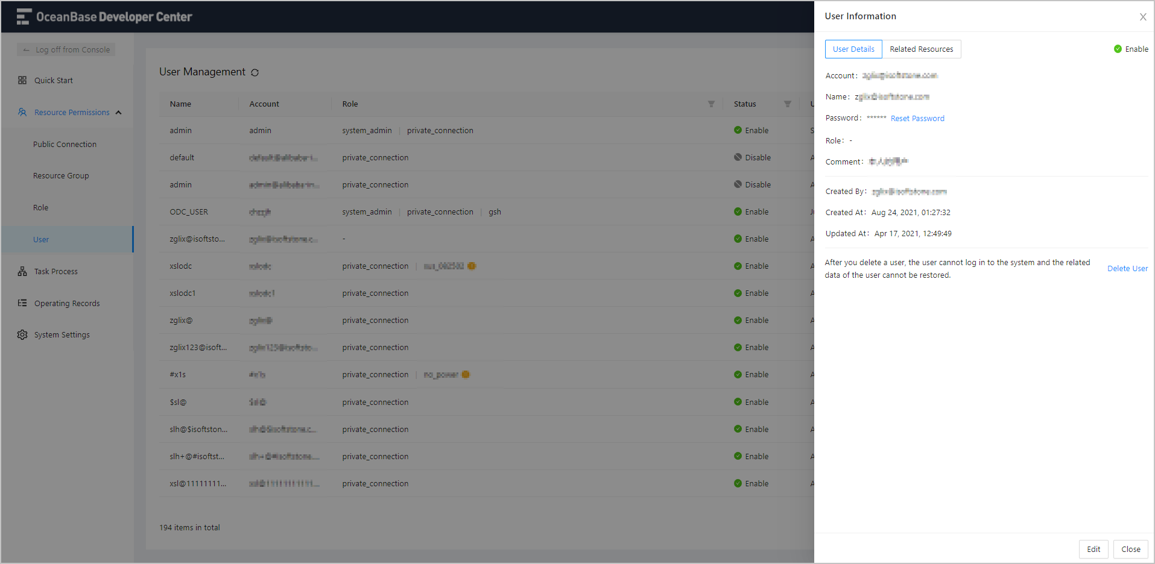Click the Enable status icon in the xslodc1 row
The width and height of the screenshot is (1155, 564).
click(x=738, y=293)
